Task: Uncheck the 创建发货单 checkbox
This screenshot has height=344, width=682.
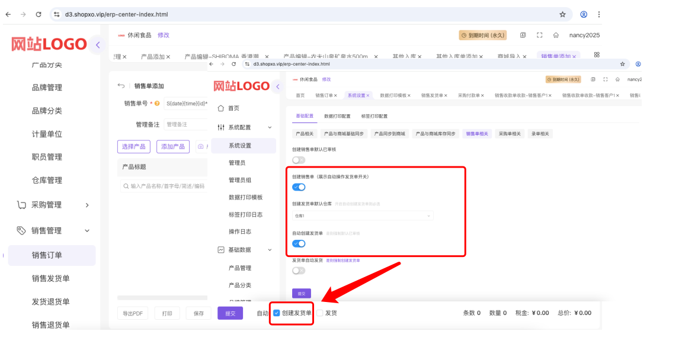Action: pos(276,313)
